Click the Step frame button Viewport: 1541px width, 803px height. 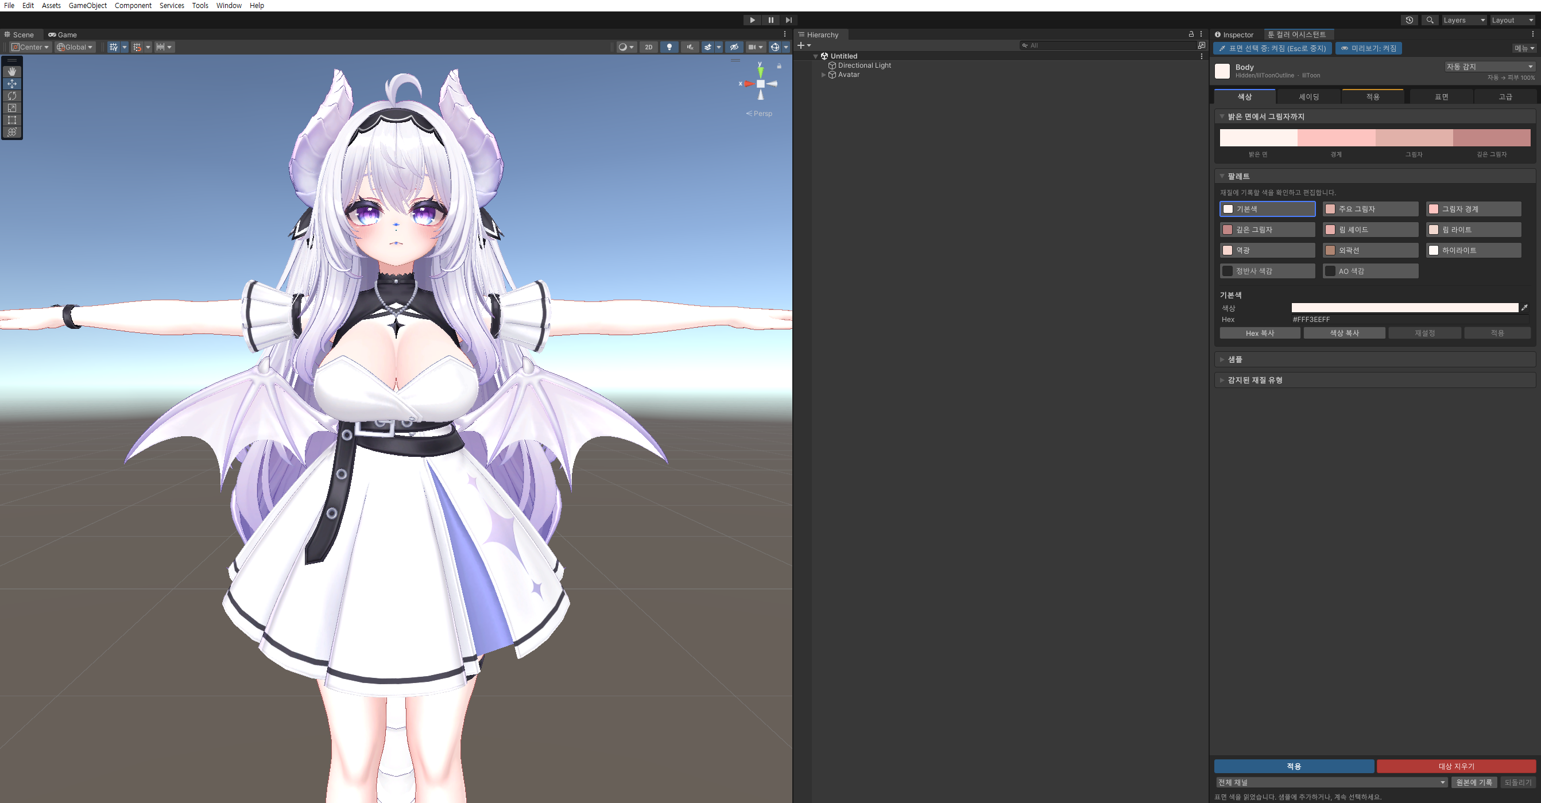[788, 20]
